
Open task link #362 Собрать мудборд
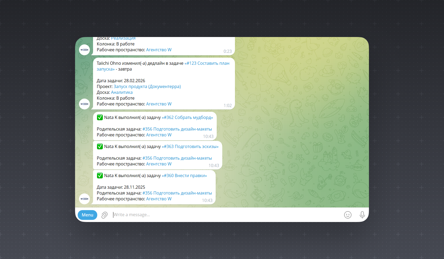(x=187, y=118)
